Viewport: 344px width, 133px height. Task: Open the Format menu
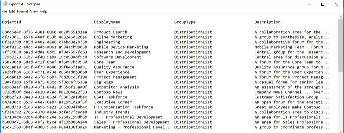click(23, 11)
